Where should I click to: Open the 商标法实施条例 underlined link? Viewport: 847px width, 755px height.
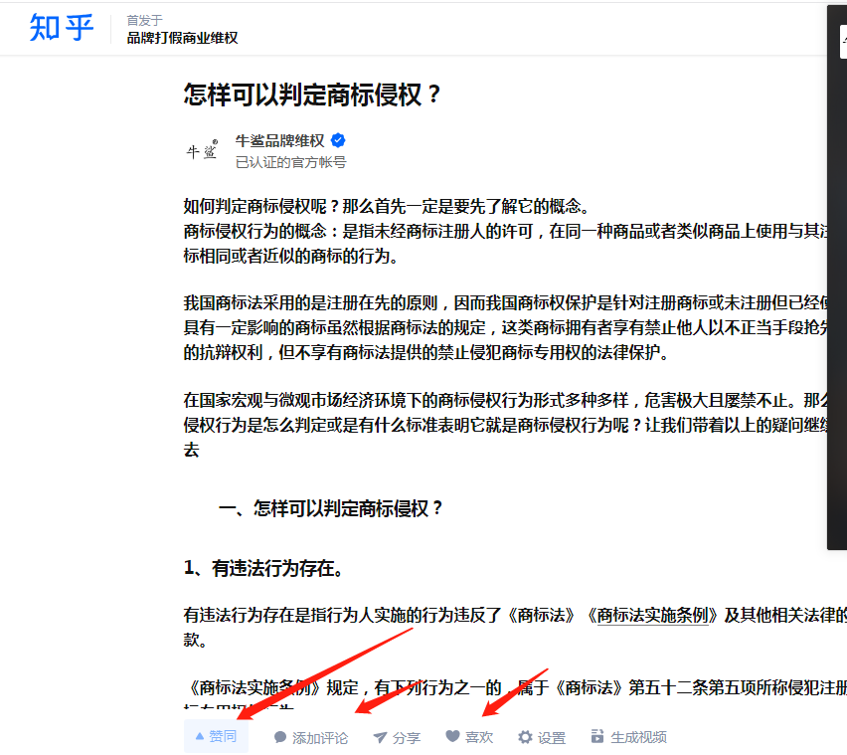click(x=652, y=615)
